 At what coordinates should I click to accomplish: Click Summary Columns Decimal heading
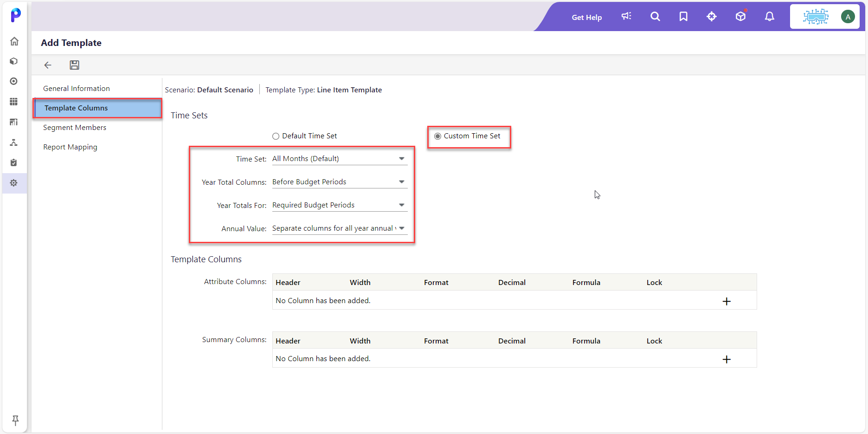(512, 341)
